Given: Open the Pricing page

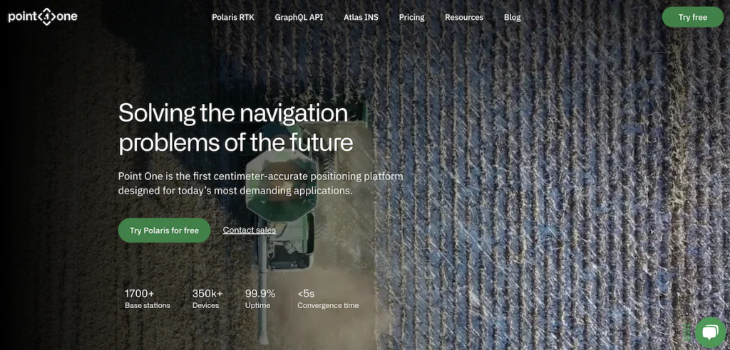Looking at the screenshot, I should point(411,18).
